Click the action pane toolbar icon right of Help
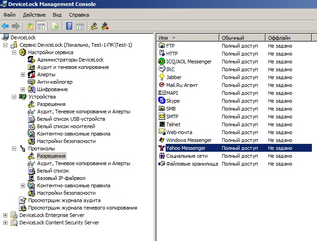Image resolution: width=317 pixels, height=241 pixels. (80, 26)
